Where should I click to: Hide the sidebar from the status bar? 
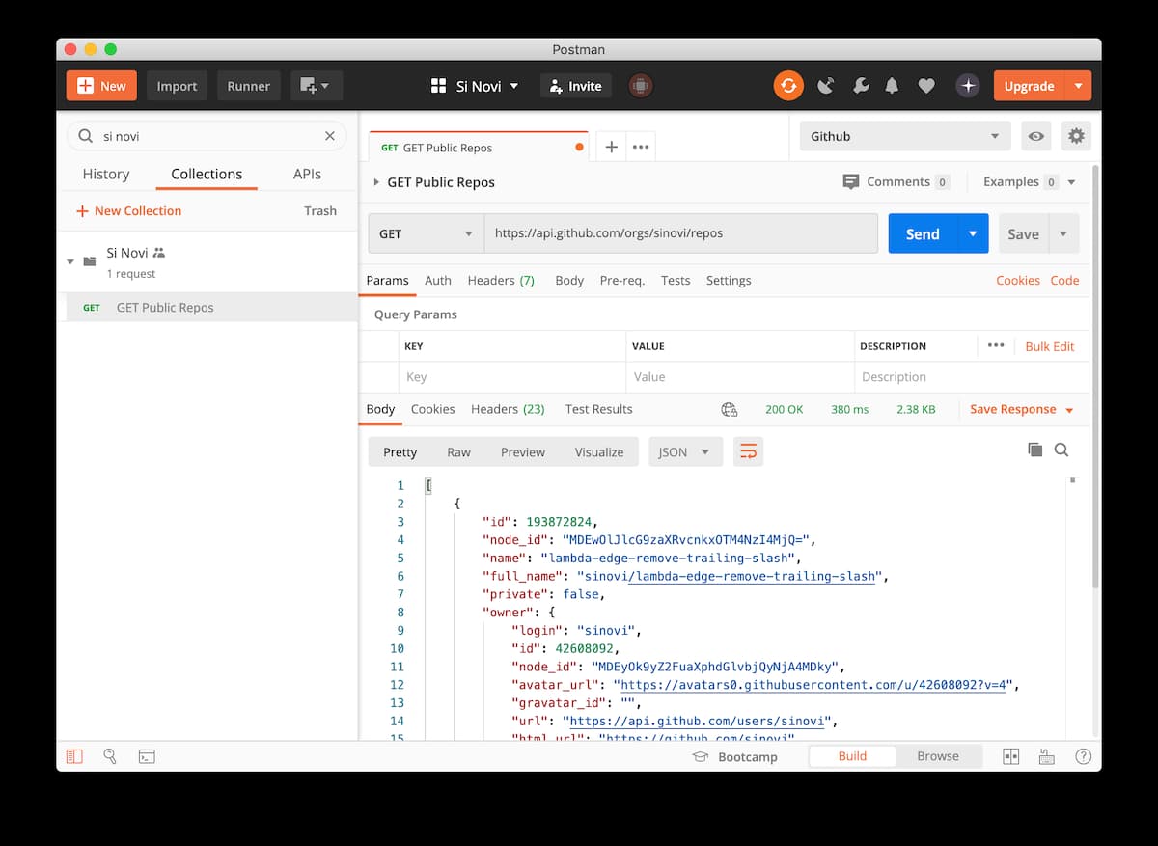point(74,756)
